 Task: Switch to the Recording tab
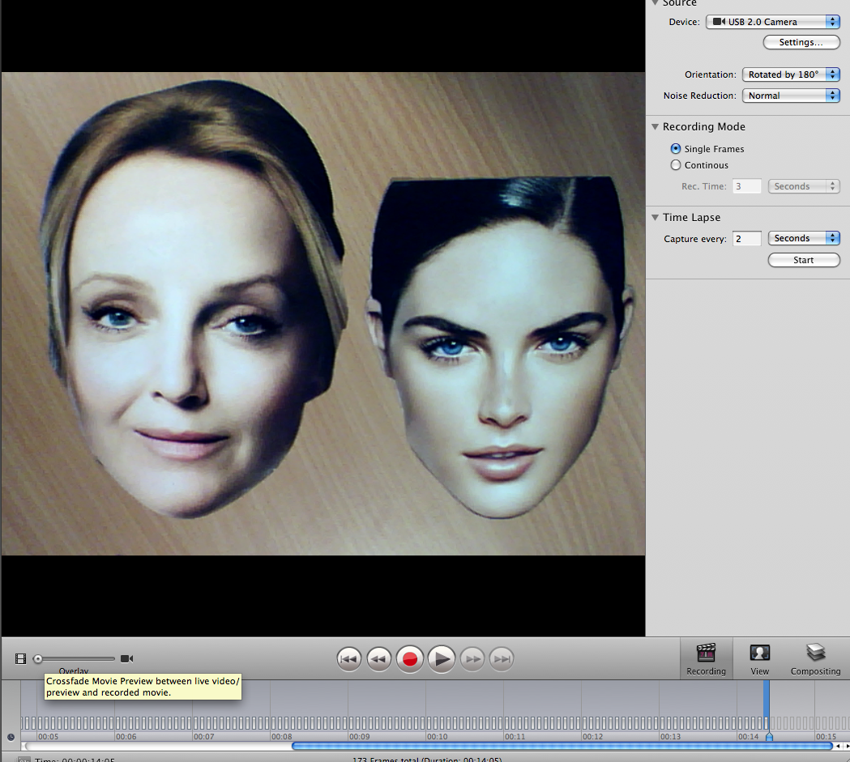coord(707,659)
